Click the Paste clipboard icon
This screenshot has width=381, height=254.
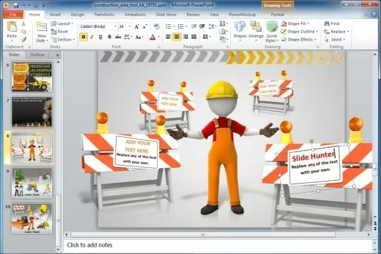click(12, 29)
